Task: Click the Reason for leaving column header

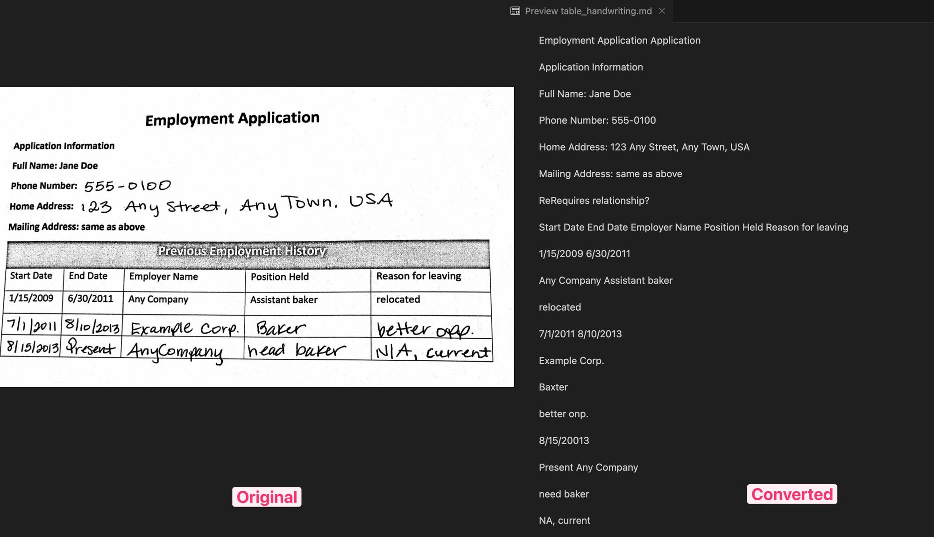Action: pos(418,276)
